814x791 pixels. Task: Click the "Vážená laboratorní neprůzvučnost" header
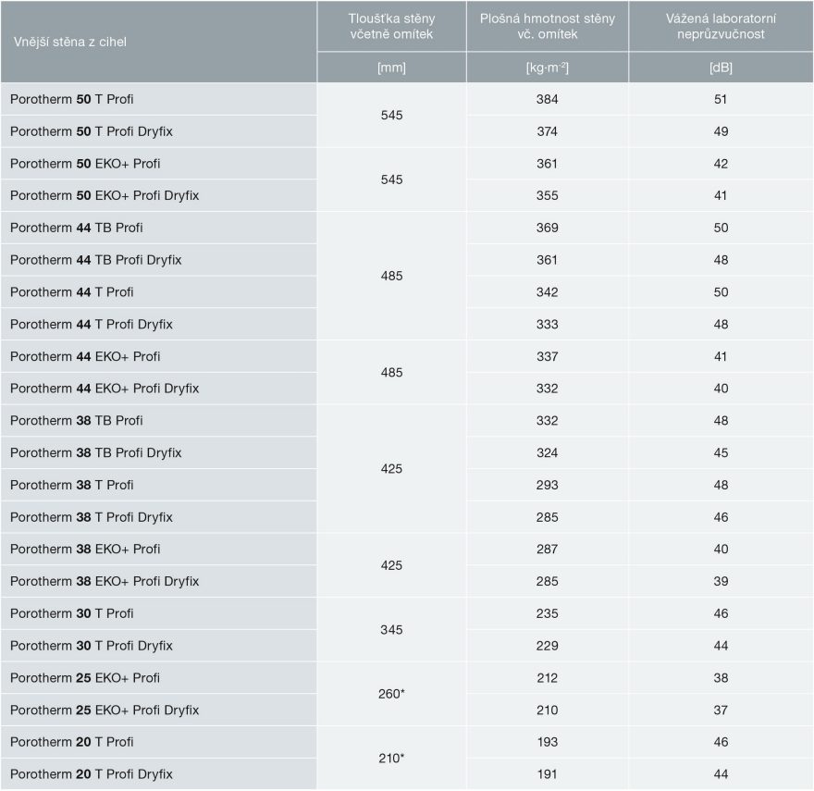click(721, 26)
